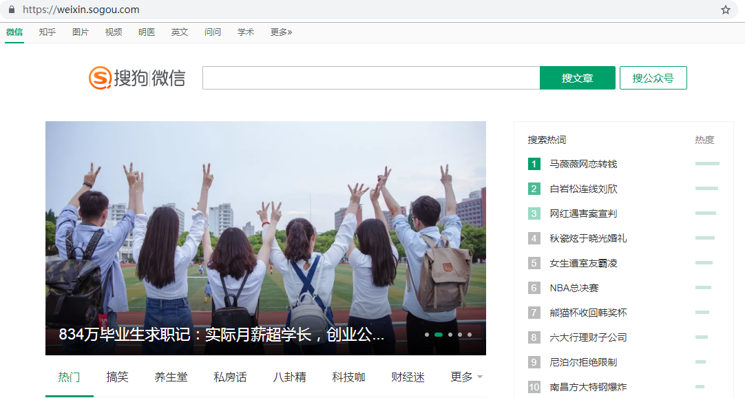Screen dimensions: 745x398
Task: Click the heat bar for 尼泊尔拒绝限制
Action: pyautogui.click(x=700, y=362)
